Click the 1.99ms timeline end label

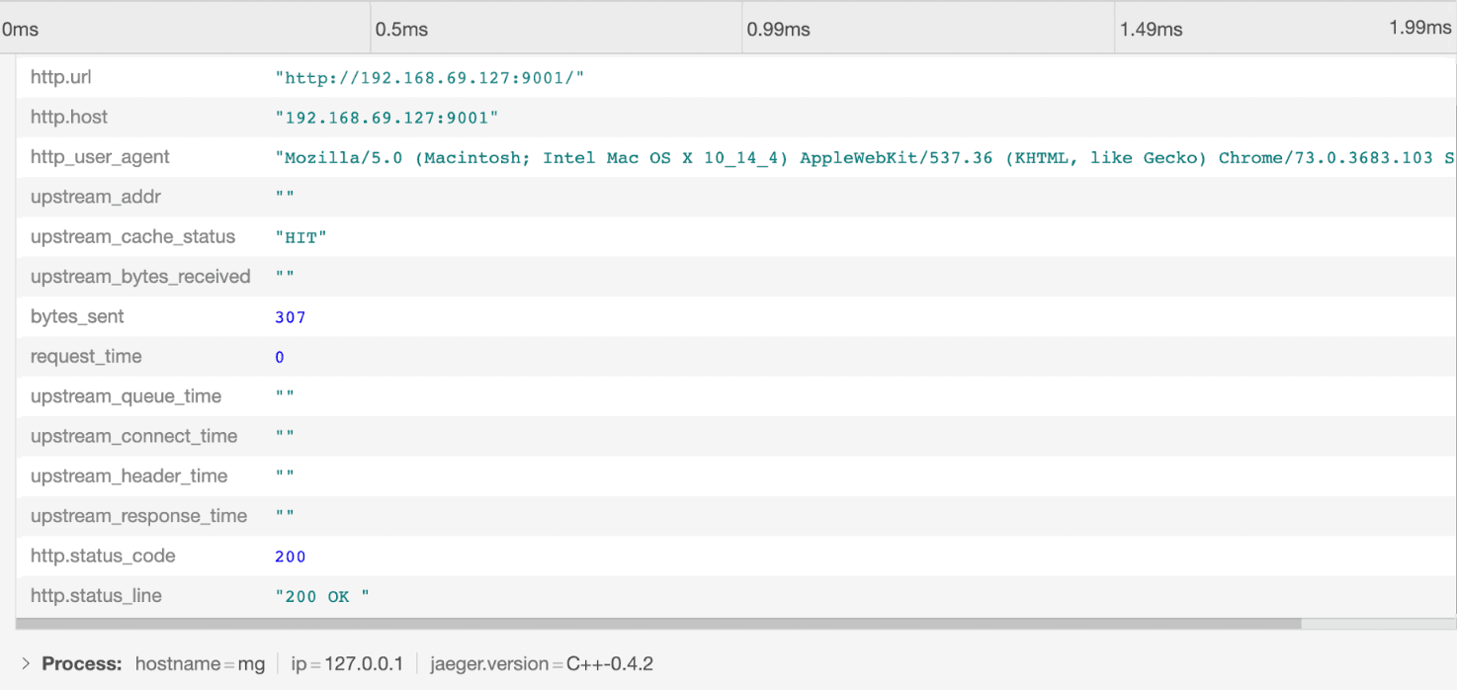1419,28
